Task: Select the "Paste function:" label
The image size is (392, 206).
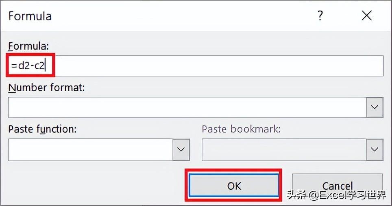Action: [x=42, y=129]
